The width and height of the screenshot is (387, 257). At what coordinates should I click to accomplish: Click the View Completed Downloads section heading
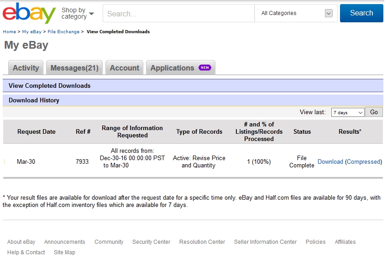(x=49, y=86)
